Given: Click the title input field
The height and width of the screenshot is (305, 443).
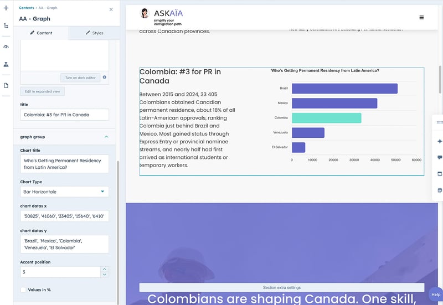Looking at the screenshot, I should tap(64, 115).
